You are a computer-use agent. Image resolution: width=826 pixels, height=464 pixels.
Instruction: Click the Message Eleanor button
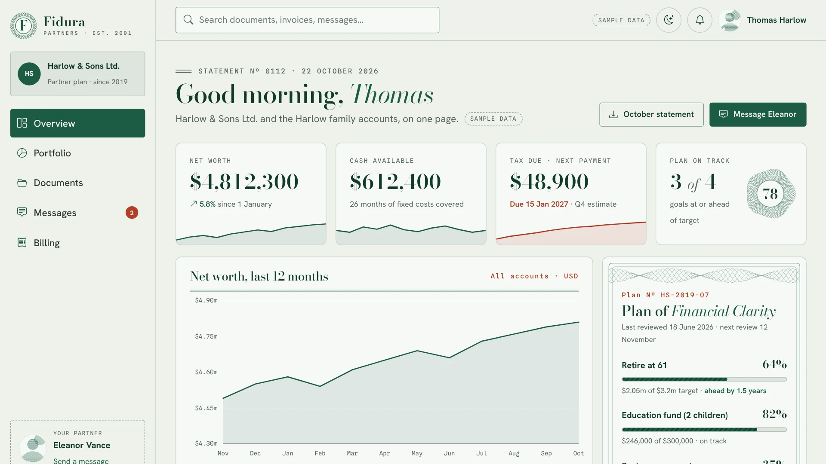click(758, 114)
